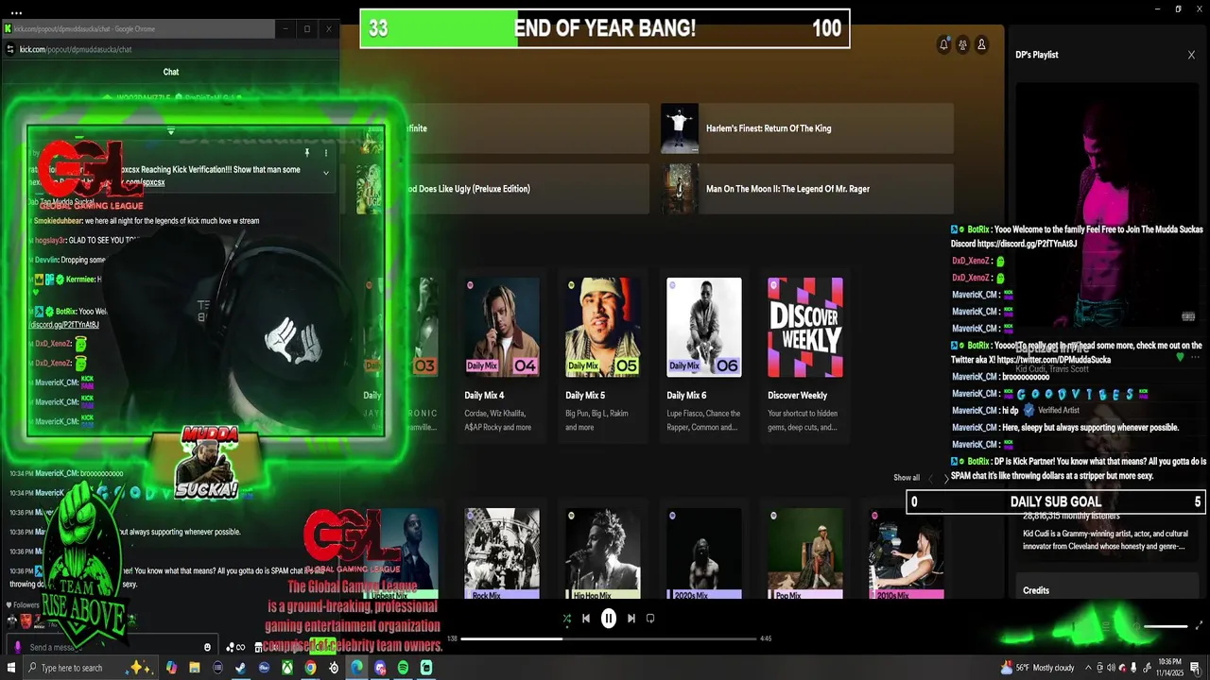Open the Daily Mix 6 card
Image resolution: width=1210 pixels, height=680 pixels.
point(704,354)
